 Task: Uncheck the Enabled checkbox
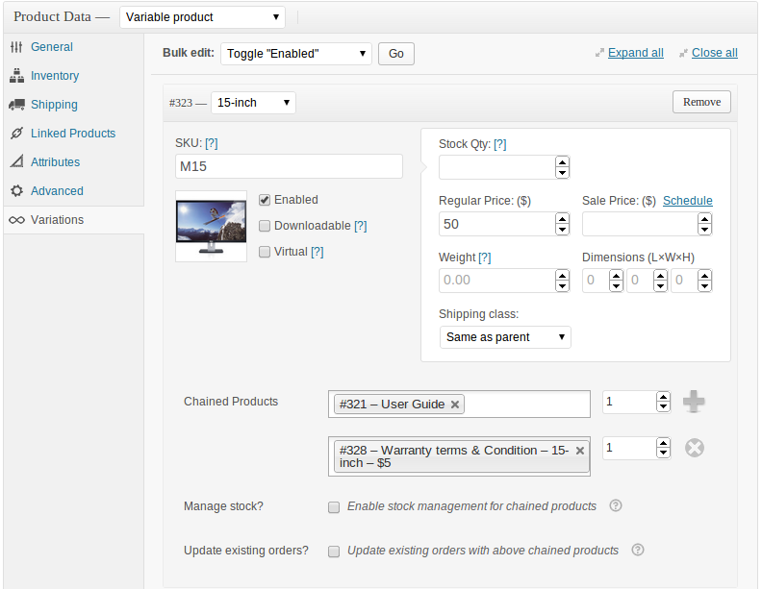[x=265, y=200]
